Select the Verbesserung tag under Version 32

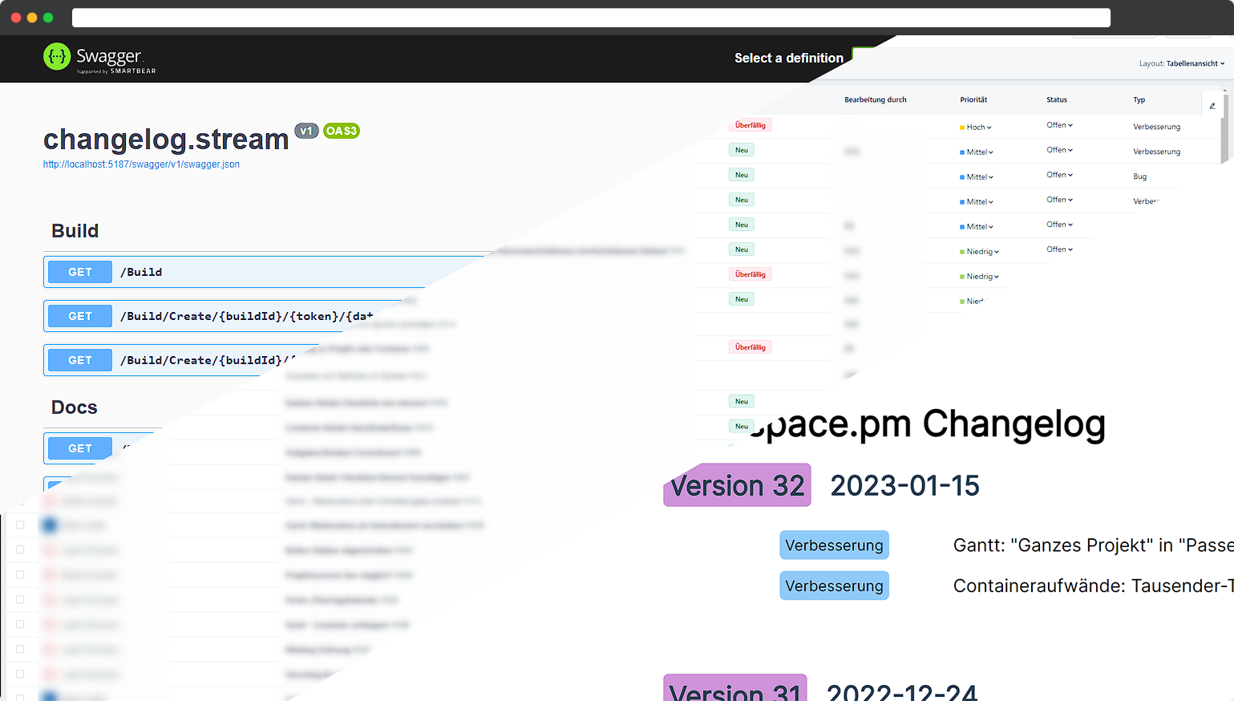(834, 545)
